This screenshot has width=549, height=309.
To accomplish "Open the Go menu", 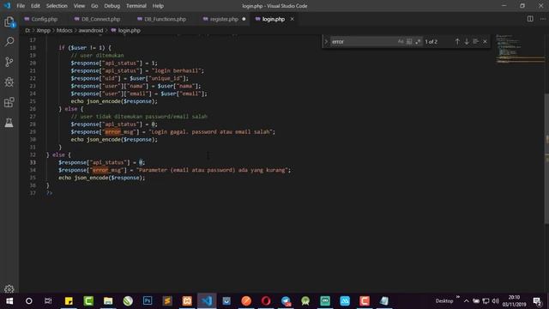I will (94, 6).
